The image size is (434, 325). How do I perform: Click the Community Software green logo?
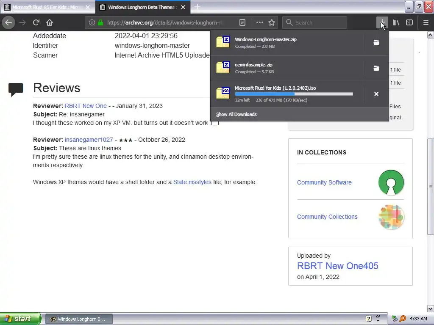(391, 182)
